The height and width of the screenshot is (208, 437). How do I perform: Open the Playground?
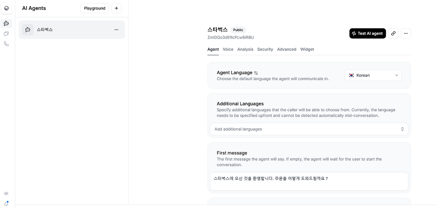(95, 8)
